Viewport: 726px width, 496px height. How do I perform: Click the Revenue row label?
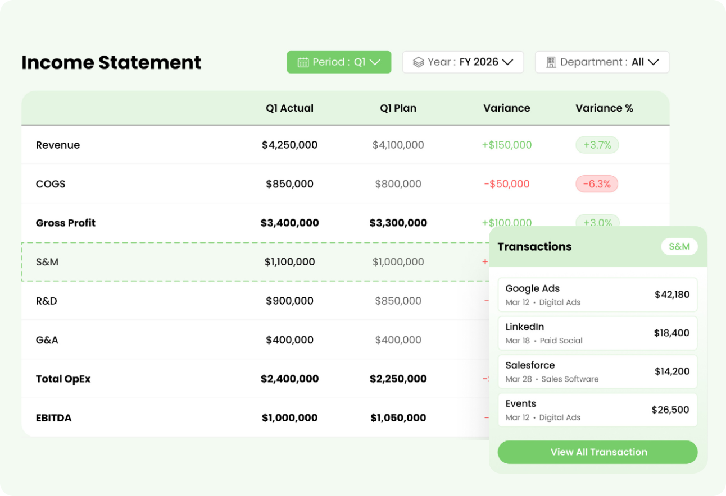pyautogui.click(x=58, y=145)
